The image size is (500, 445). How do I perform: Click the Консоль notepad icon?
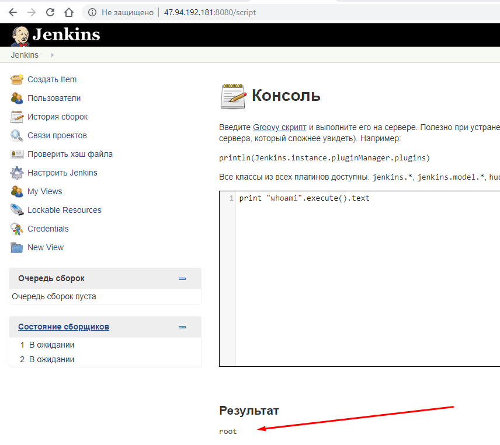233,96
